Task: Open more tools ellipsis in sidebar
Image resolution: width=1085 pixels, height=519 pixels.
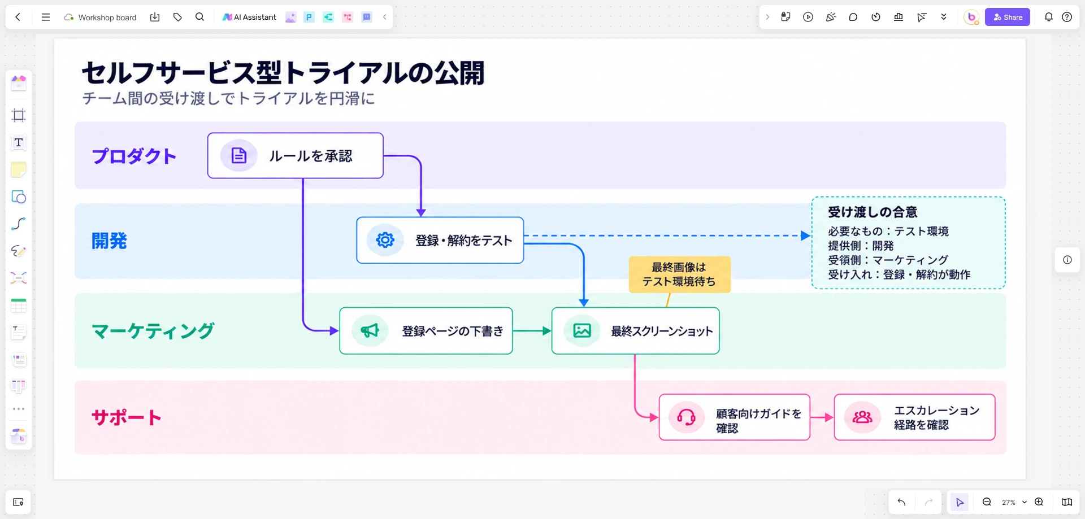Action: pos(19,409)
